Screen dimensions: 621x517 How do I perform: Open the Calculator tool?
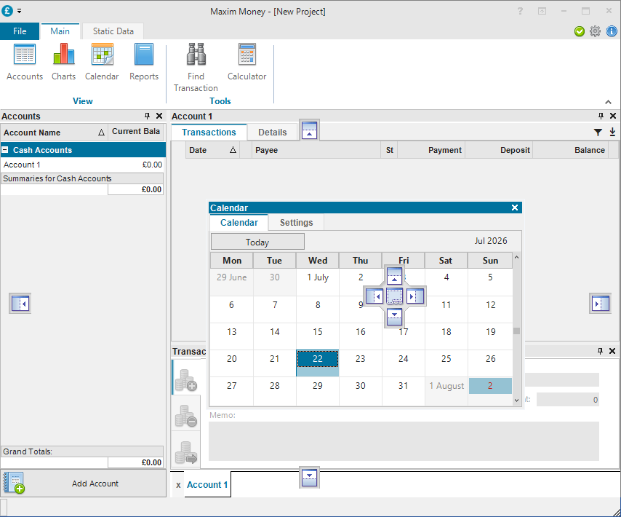click(247, 62)
